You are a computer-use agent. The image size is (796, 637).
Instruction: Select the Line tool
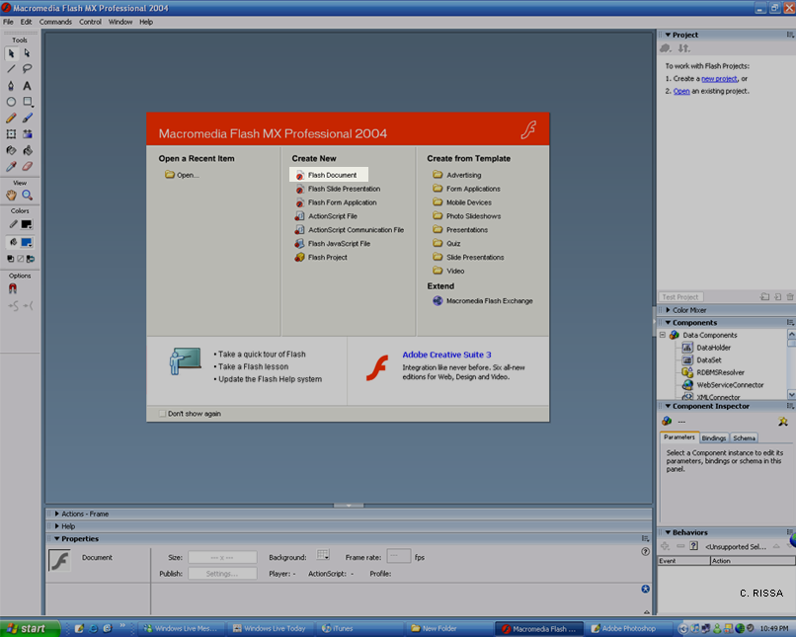[11, 69]
